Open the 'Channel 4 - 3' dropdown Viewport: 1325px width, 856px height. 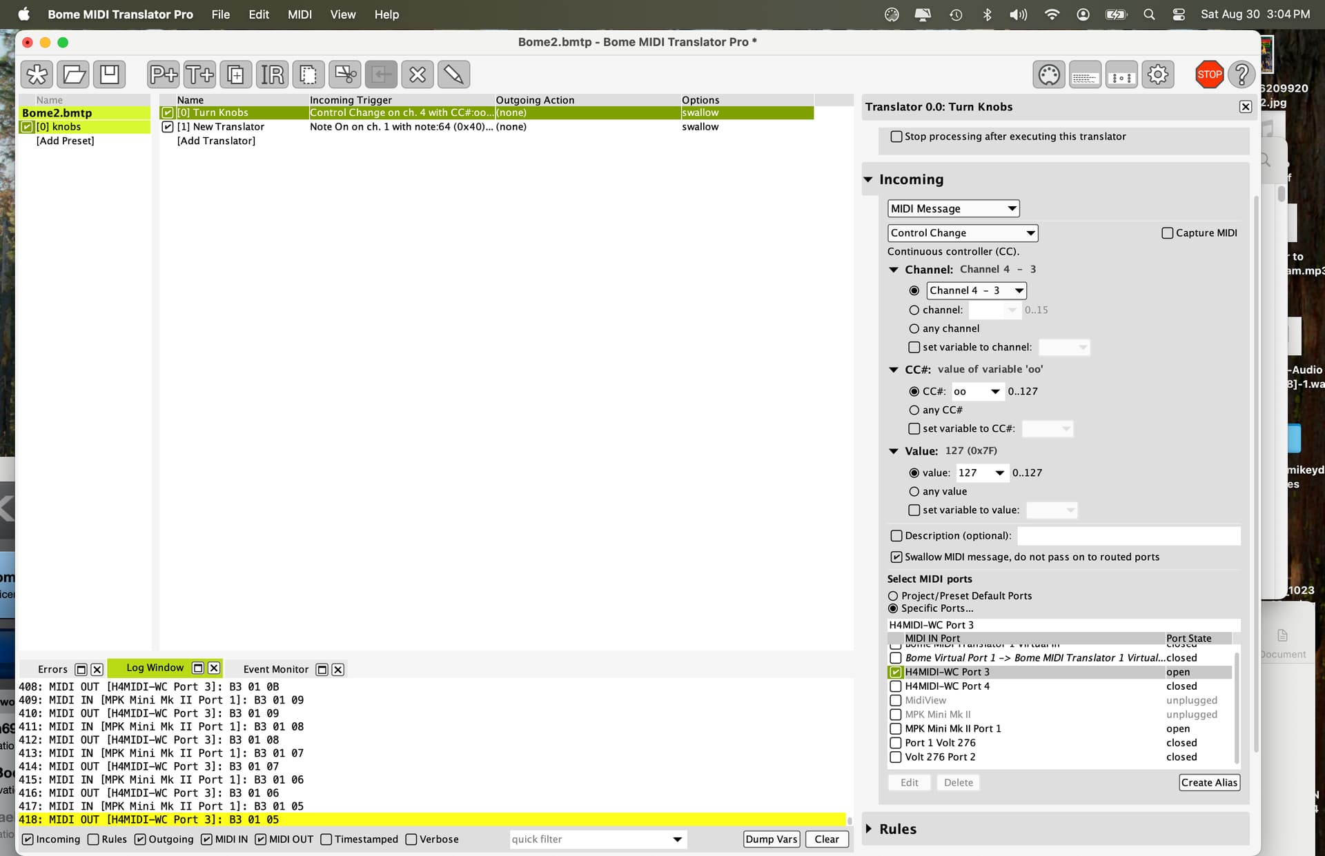click(976, 291)
